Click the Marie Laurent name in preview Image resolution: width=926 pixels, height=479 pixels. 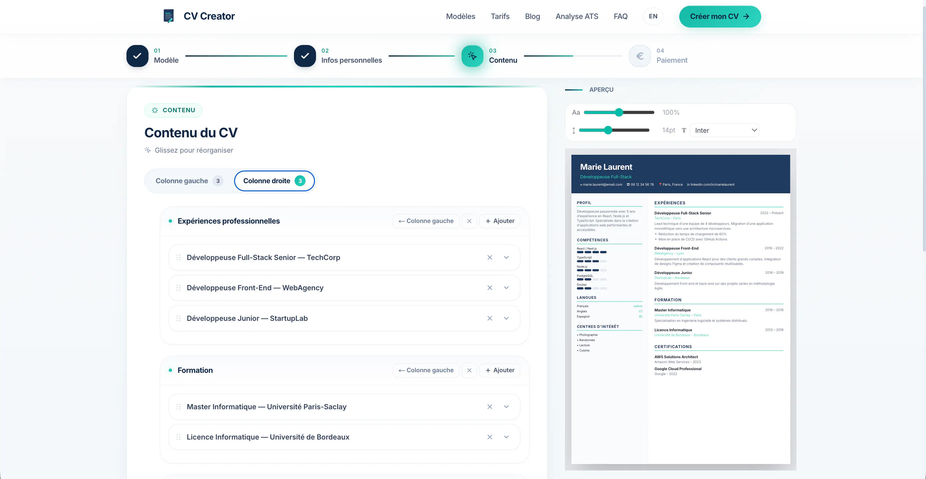point(606,167)
